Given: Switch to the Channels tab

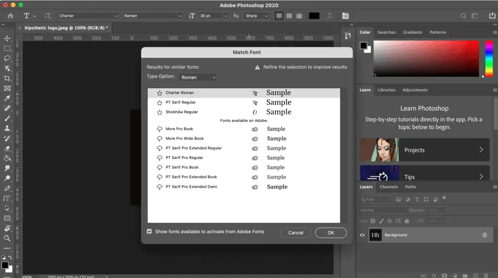Looking at the screenshot, I should pos(389,187).
